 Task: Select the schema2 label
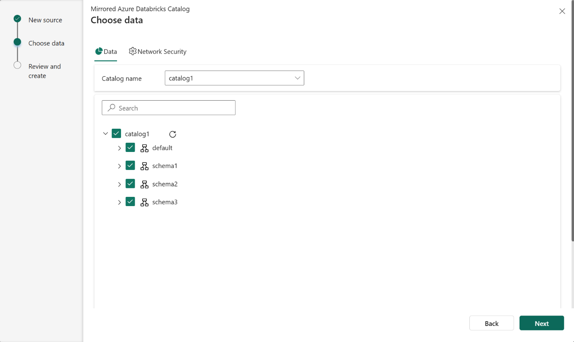pyautogui.click(x=165, y=184)
